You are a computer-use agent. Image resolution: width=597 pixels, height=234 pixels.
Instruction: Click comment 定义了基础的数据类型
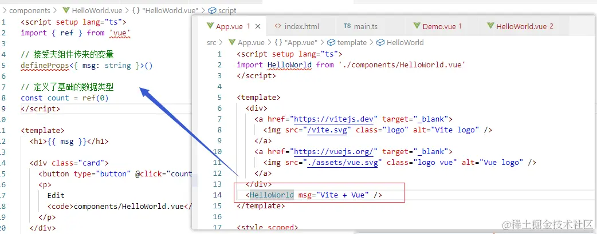[68, 88]
